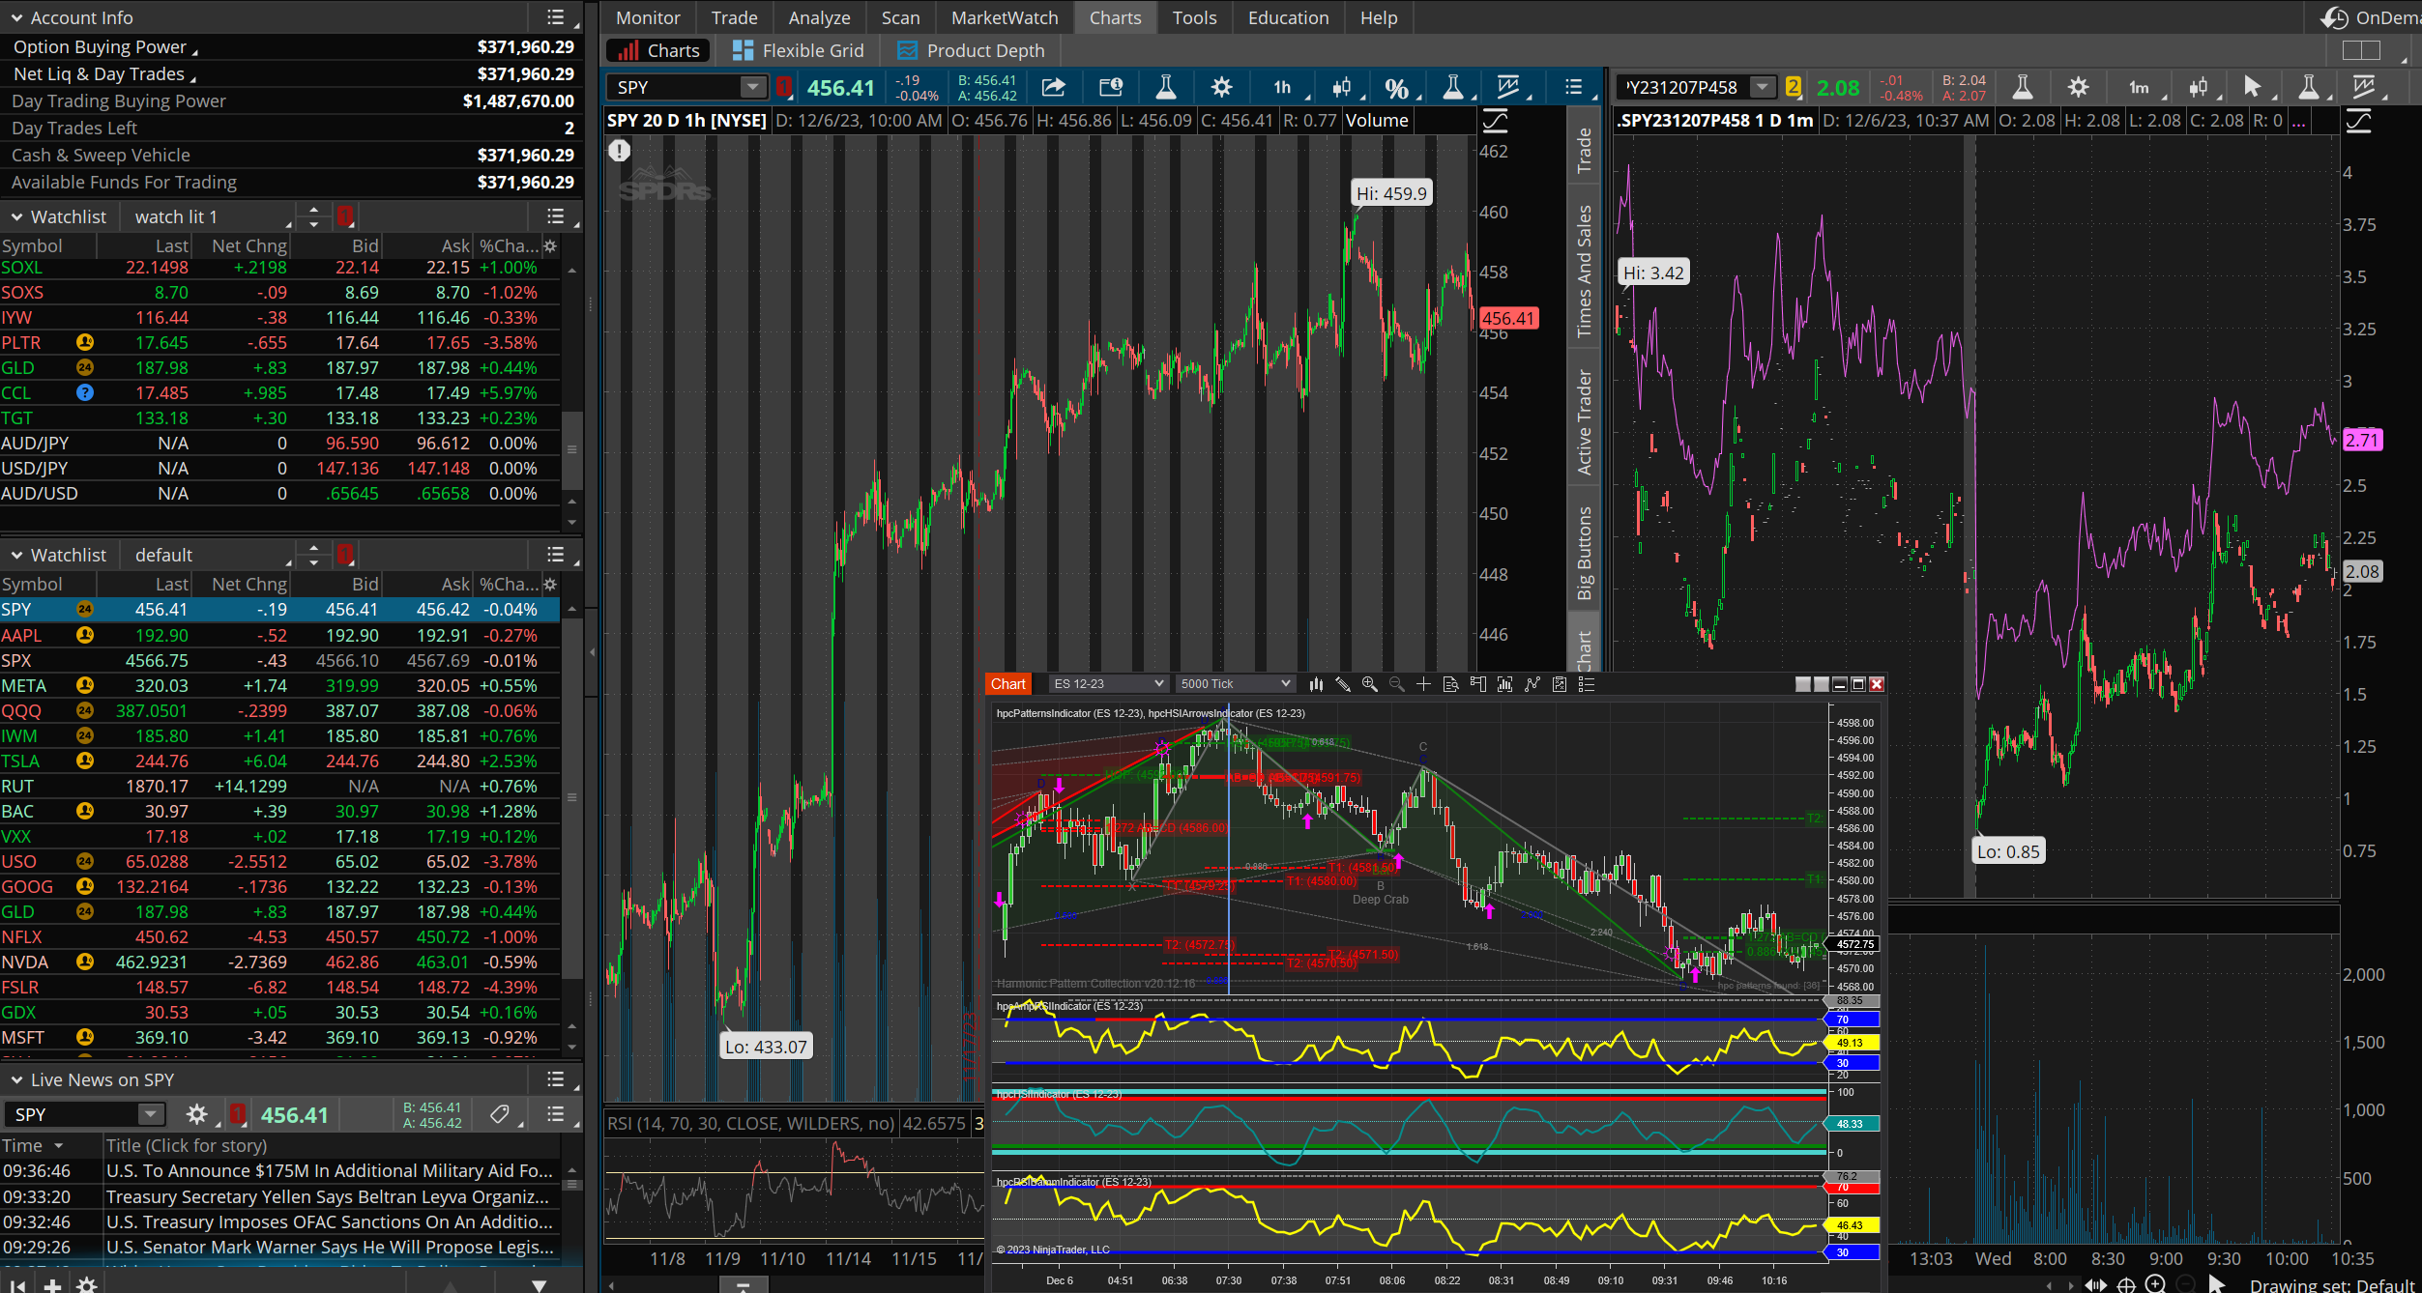
Task: Click NinjaTrader crosshair plus icon
Action: (1423, 684)
